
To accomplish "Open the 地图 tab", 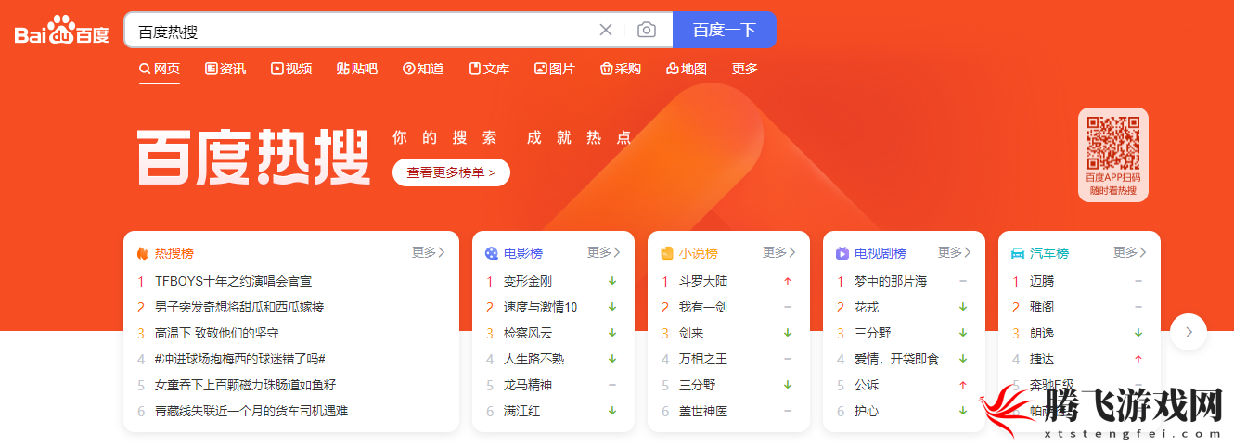I will pyautogui.click(x=687, y=69).
